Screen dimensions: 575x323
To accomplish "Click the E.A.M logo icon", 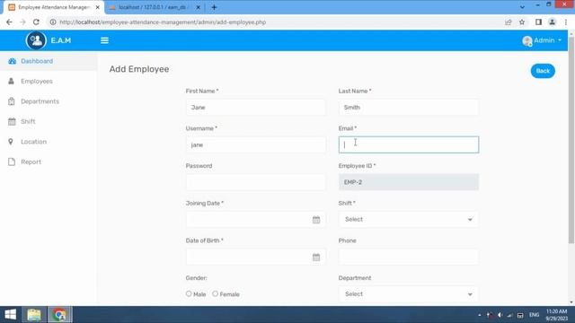I will pos(36,40).
